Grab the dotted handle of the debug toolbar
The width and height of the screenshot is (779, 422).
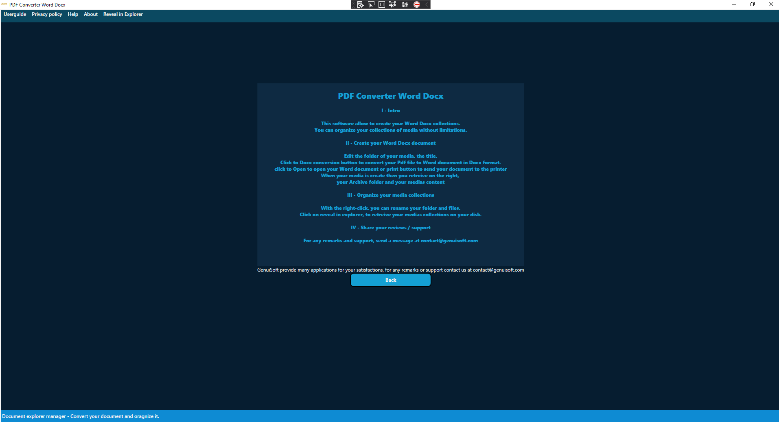[353, 4]
